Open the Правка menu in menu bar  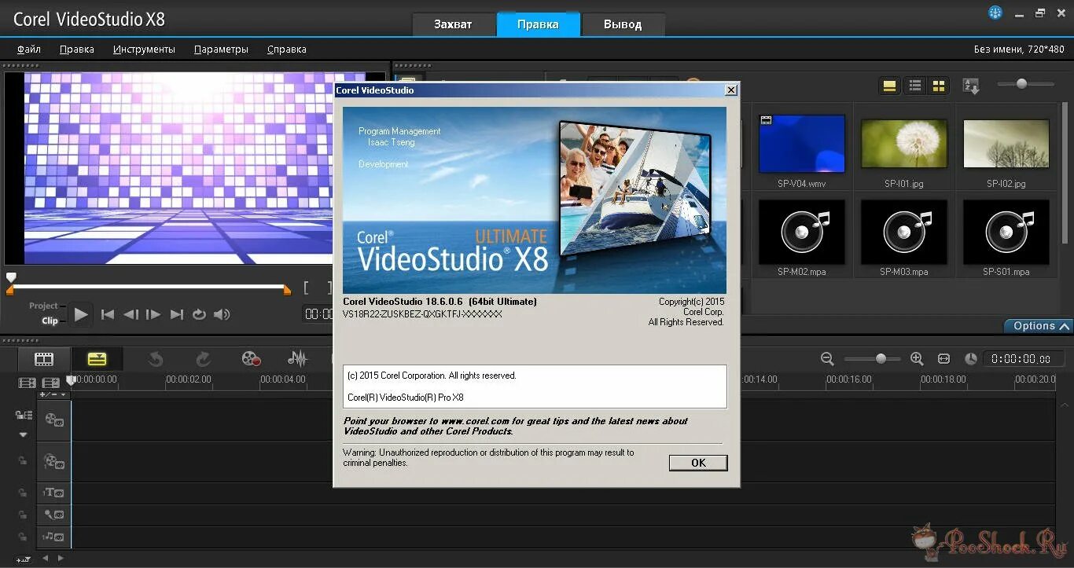tap(77, 49)
